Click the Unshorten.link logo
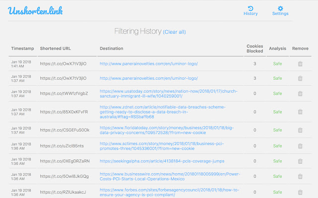 [35, 11]
